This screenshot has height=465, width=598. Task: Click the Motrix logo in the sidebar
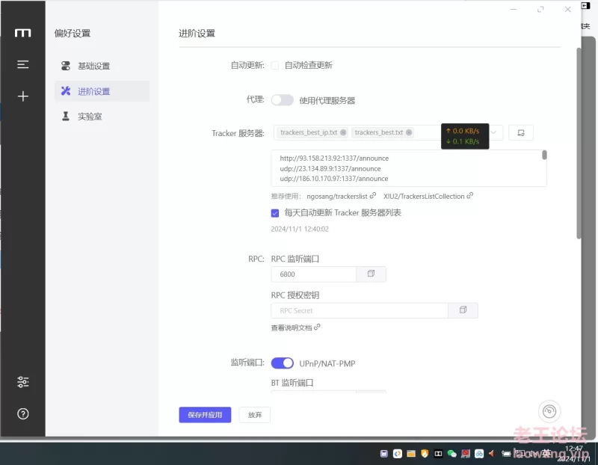tap(22, 33)
